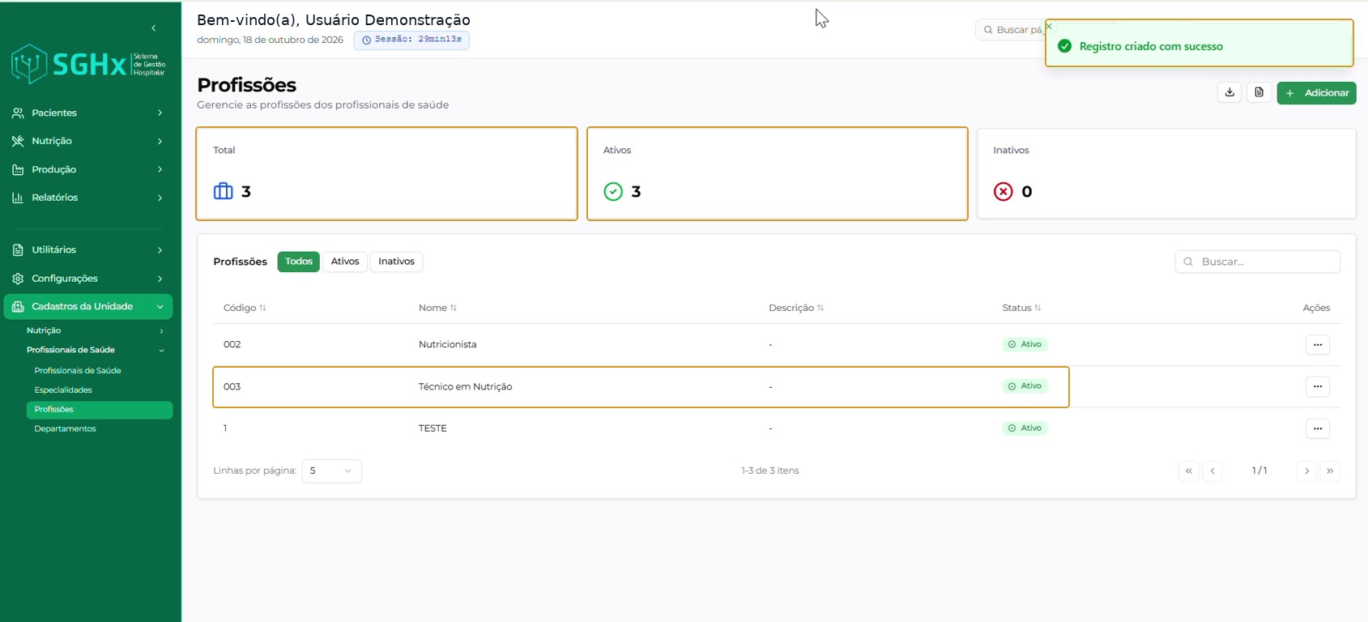Expand the Produção menu
This screenshot has height=622, width=1368.
[x=87, y=169]
